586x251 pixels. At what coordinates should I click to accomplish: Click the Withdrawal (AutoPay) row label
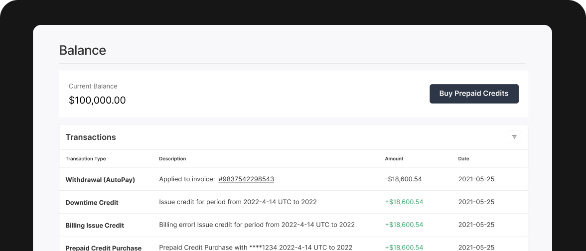100,180
